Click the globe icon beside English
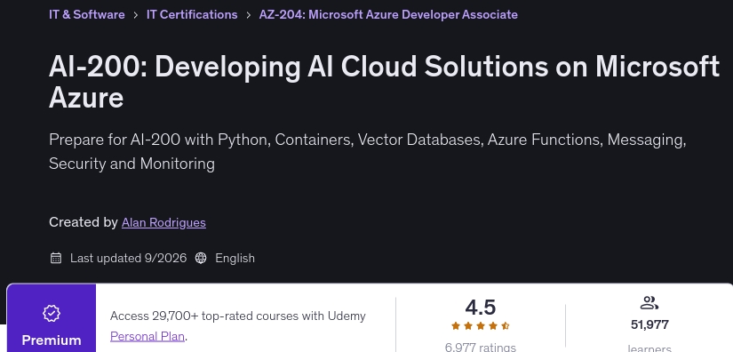Viewport: 733px width, 352px height. pyautogui.click(x=201, y=258)
